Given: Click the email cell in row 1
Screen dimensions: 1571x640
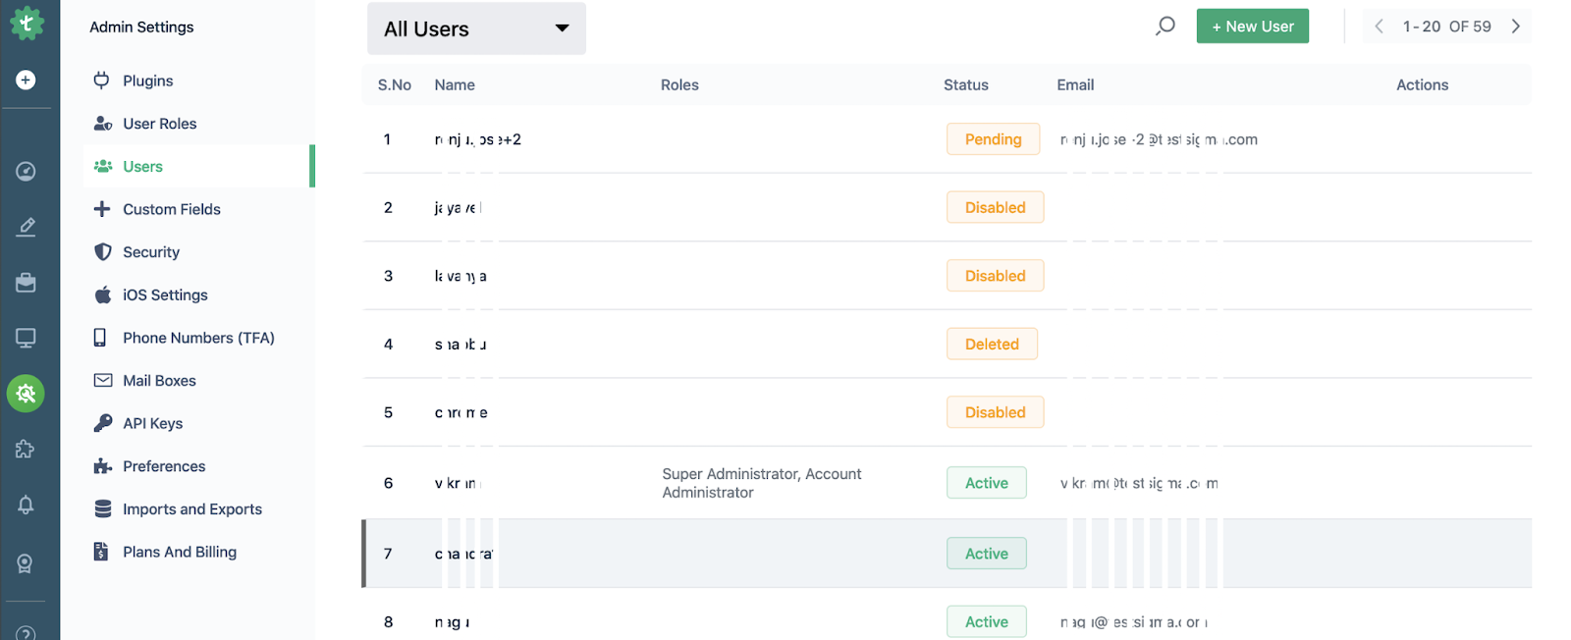Looking at the screenshot, I should [x=1159, y=139].
